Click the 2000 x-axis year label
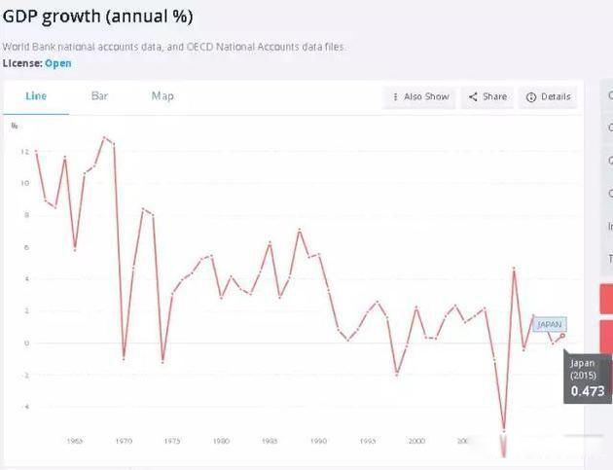The width and height of the screenshot is (613, 470). pos(415,441)
